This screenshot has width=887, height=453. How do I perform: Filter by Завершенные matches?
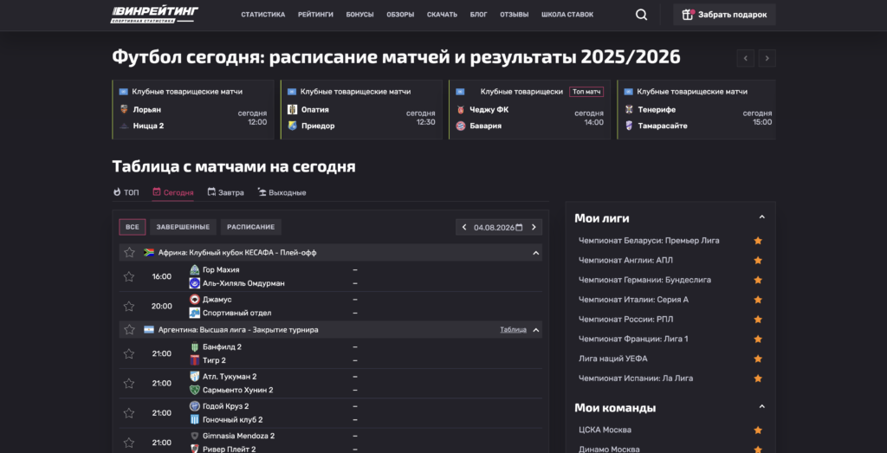pyautogui.click(x=184, y=227)
